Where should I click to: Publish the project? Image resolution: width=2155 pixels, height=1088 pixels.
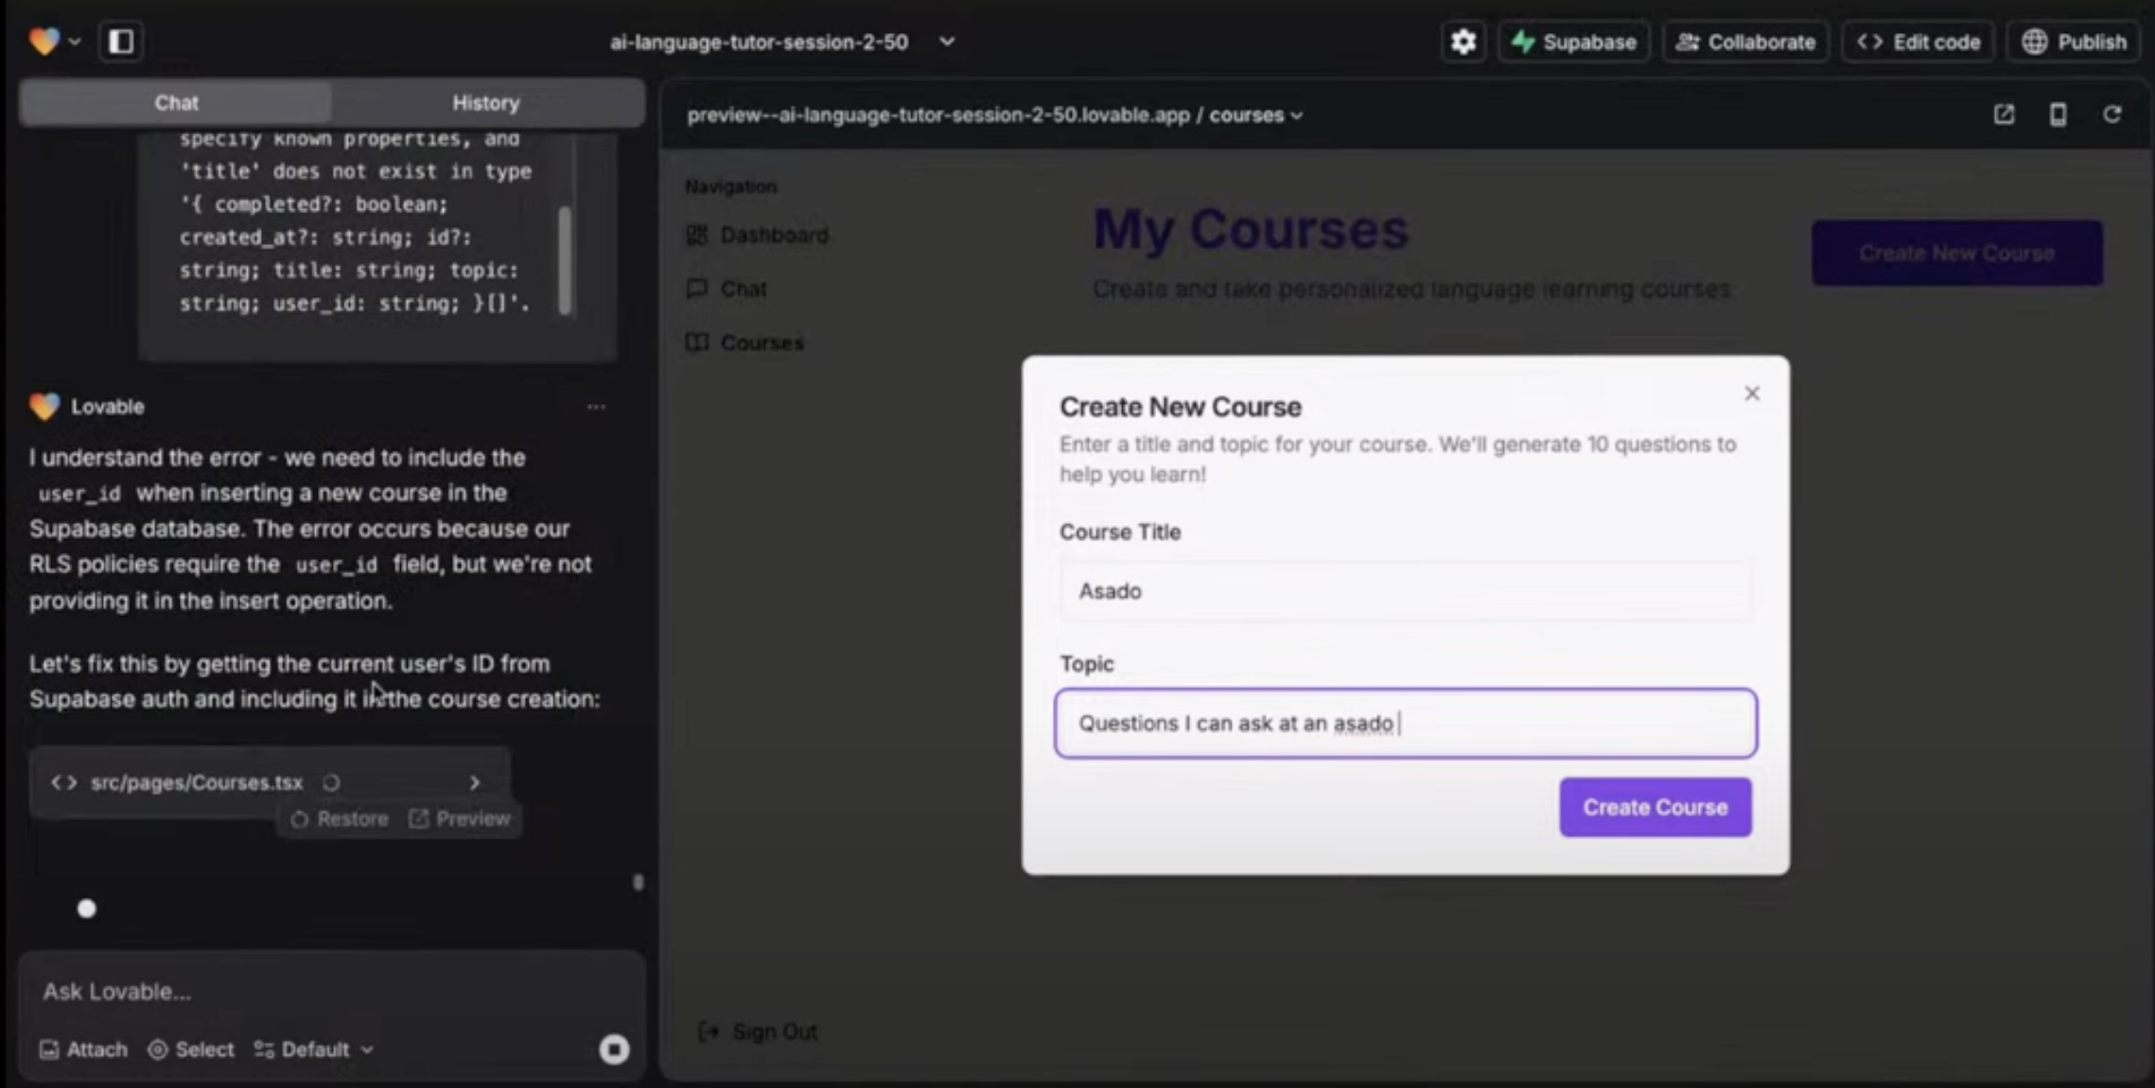(x=2073, y=42)
